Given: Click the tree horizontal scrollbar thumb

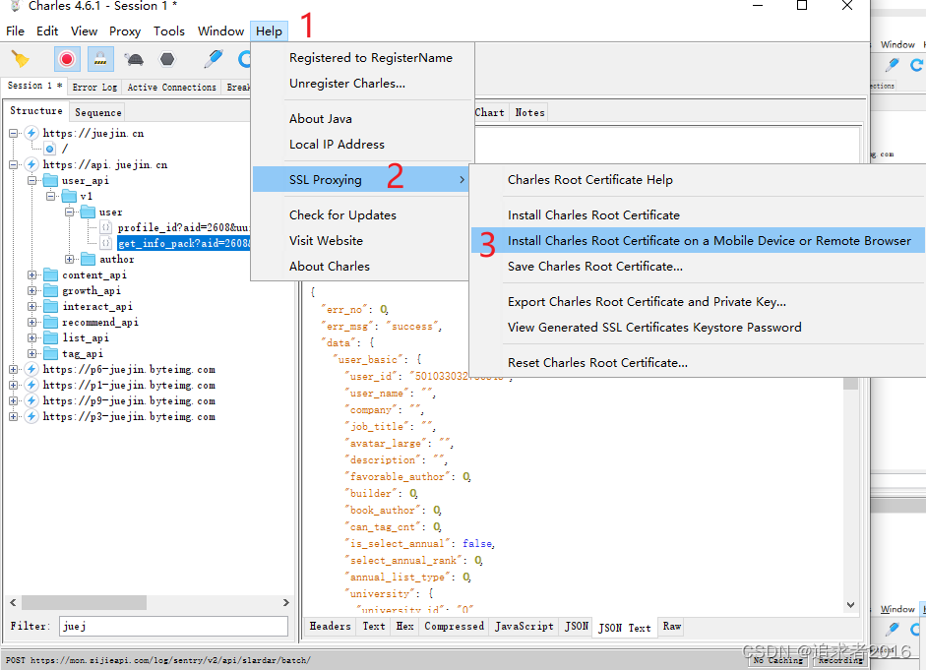Looking at the screenshot, I should (84, 603).
